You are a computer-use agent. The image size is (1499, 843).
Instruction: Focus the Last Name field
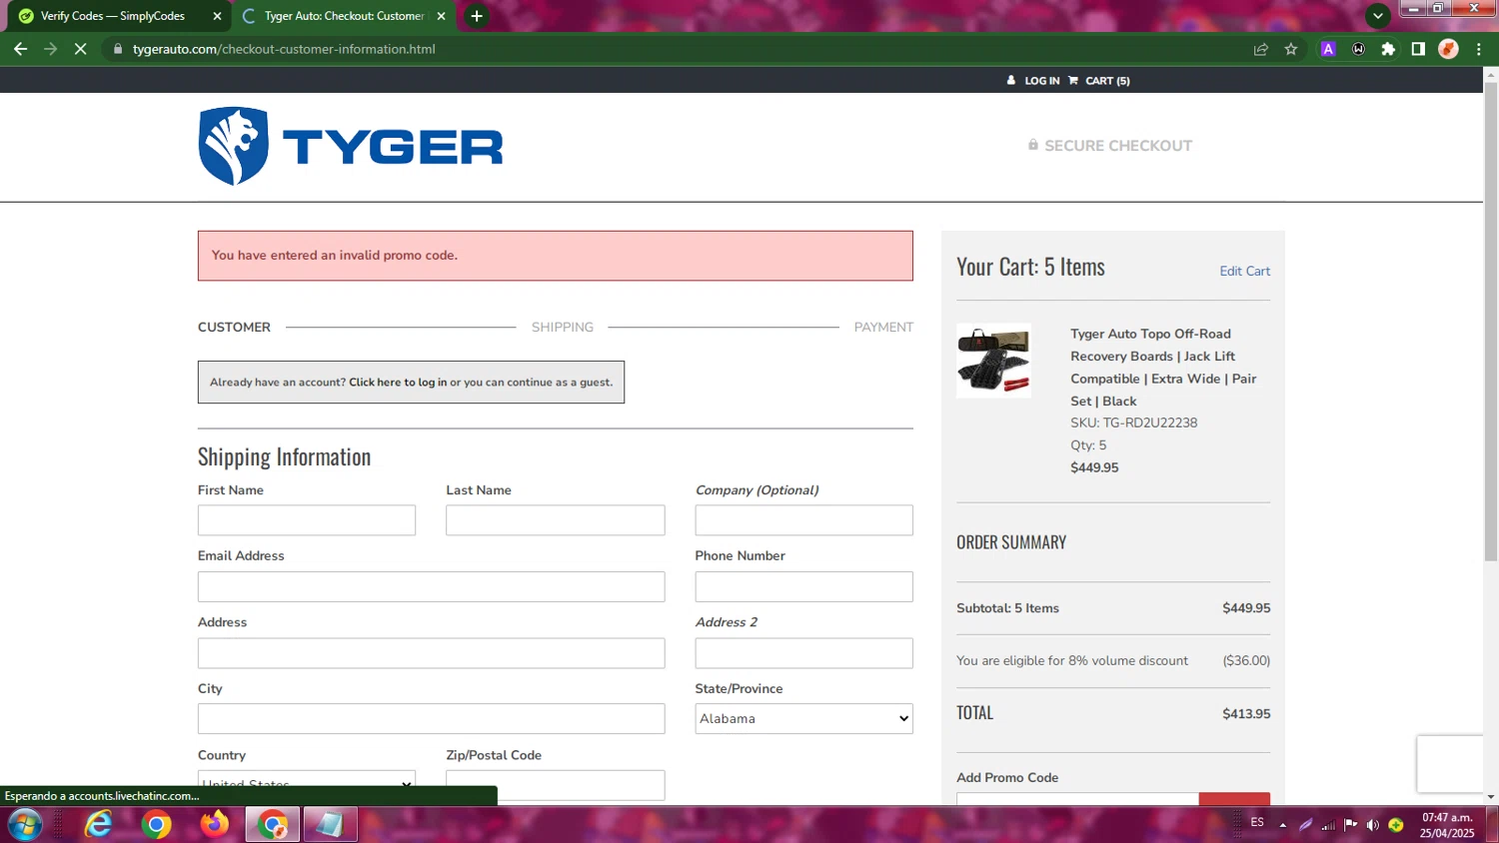point(556,520)
